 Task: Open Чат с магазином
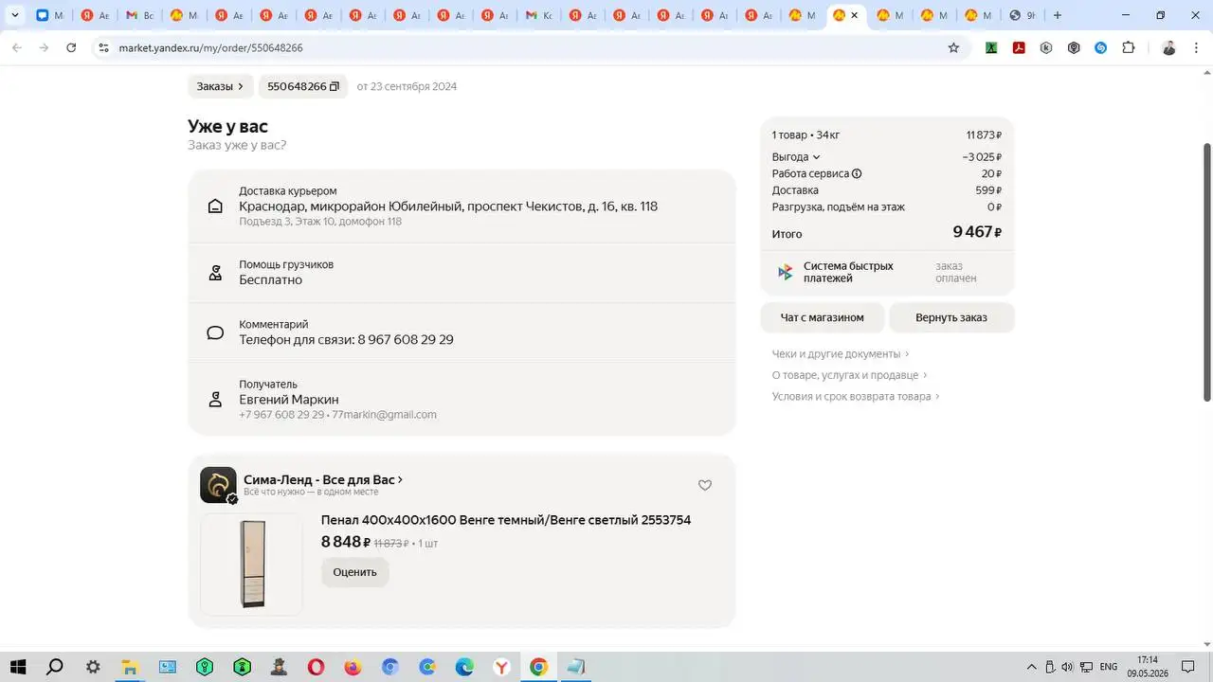[822, 317]
